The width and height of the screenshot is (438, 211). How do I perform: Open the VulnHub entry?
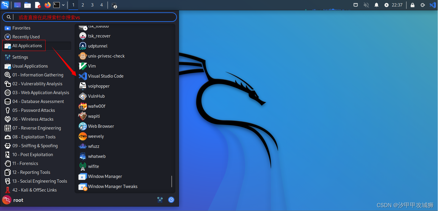[x=124, y=96]
